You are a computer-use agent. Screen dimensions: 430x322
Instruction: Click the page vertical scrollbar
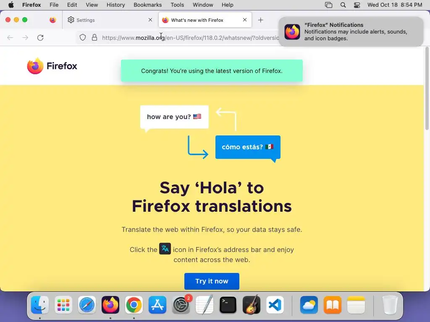point(427,88)
